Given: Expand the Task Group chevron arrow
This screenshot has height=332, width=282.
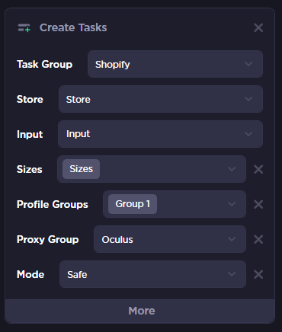Looking at the screenshot, I should pyautogui.click(x=248, y=64).
